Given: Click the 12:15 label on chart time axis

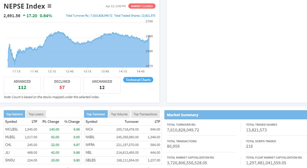Looking at the screenshot, I should tap(52, 71).
